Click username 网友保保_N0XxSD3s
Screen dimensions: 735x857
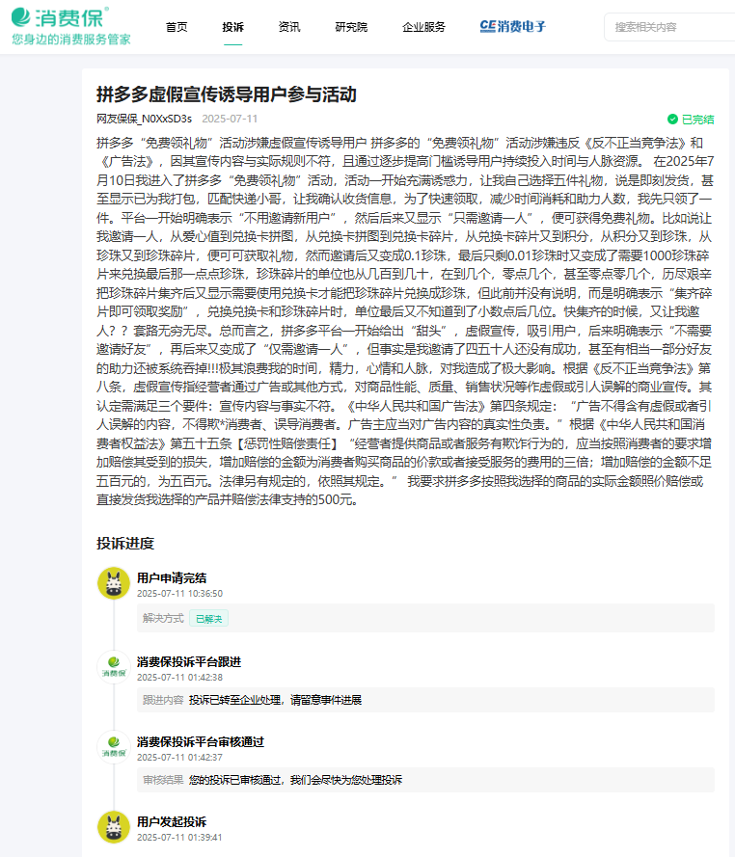[145, 119]
